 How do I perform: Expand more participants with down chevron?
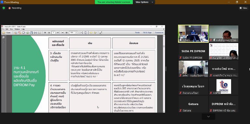[208, 116]
